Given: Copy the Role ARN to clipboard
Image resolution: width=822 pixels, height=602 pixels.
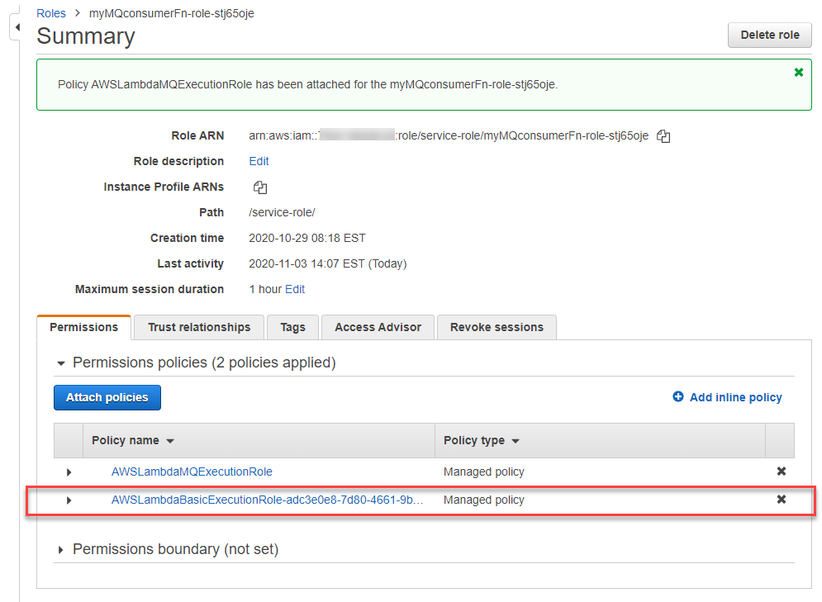Looking at the screenshot, I should [663, 136].
